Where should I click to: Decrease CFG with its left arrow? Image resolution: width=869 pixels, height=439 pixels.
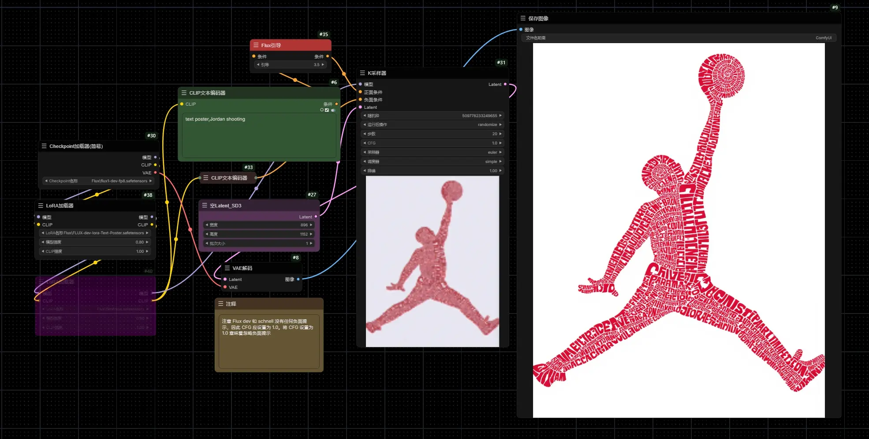click(x=365, y=143)
